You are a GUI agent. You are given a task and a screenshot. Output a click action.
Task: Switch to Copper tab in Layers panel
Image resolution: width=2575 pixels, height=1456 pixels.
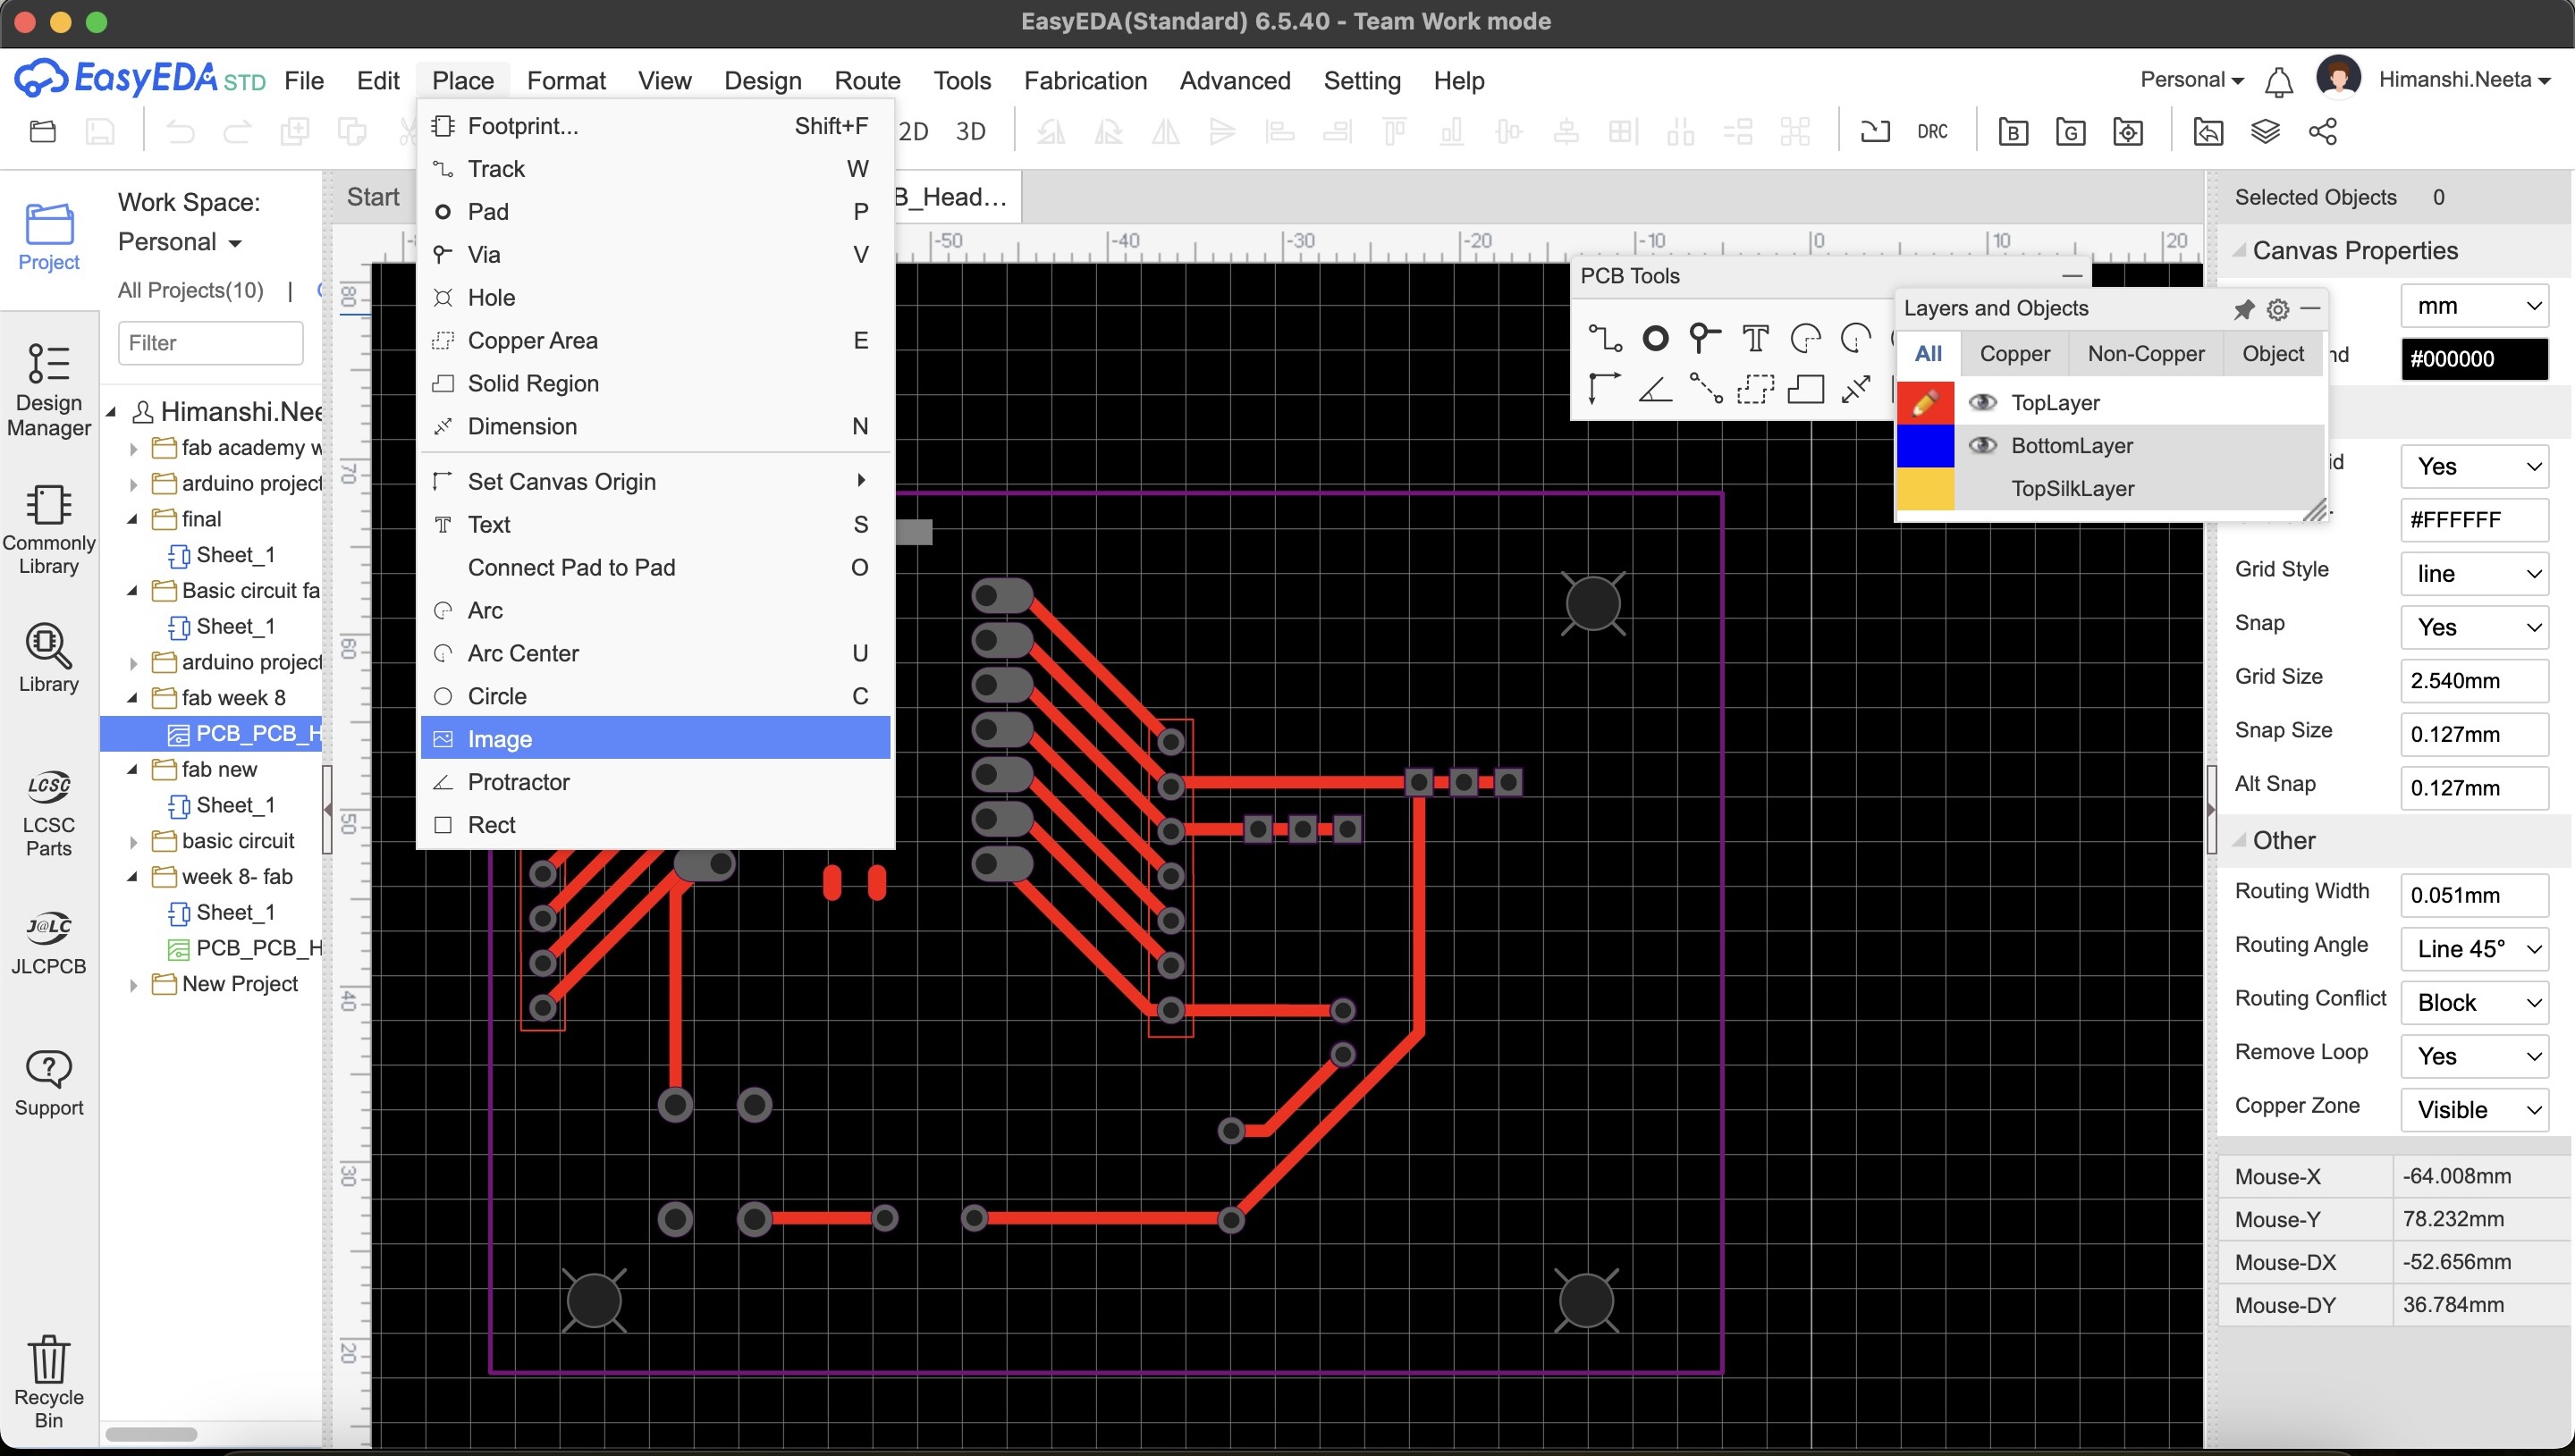2014,353
